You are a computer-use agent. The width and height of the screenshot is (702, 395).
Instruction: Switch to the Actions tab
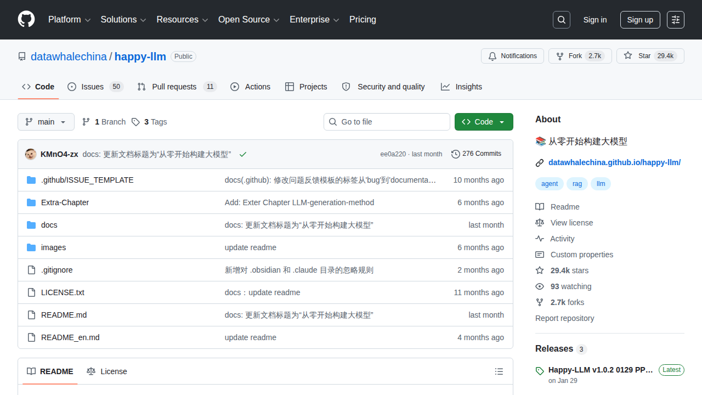(250, 87)
